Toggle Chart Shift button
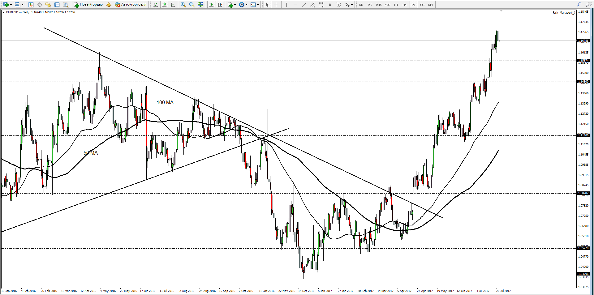594x295 pixels. (x=220, y=5)
